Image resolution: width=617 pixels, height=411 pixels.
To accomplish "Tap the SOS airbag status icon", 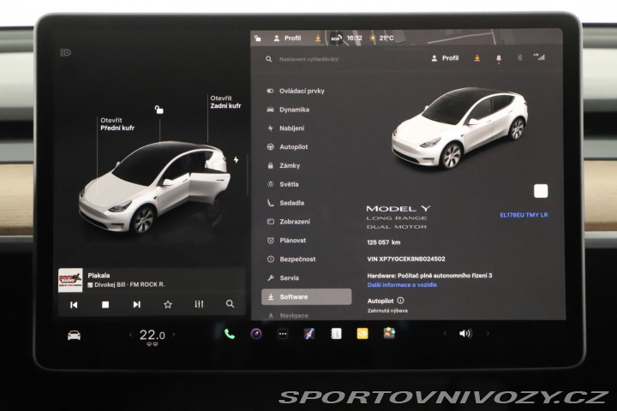I will pyautogui.click(x=336, y=39).
